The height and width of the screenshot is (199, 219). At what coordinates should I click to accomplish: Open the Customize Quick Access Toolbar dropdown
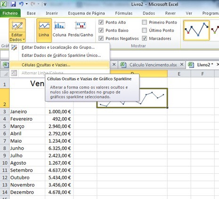point(45,4)
